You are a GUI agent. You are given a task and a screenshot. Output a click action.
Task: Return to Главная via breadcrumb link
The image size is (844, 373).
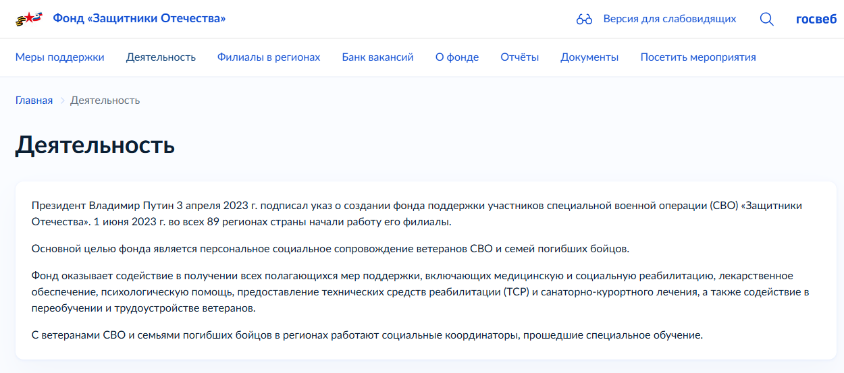point(34,101)
